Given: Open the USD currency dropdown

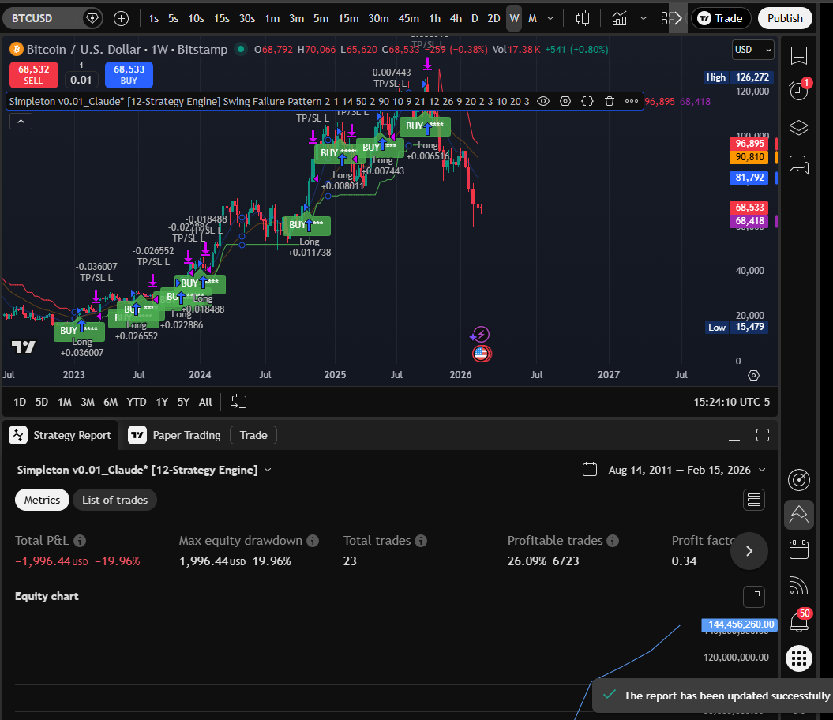Looking at the screenshot, I should coord(751,49).
